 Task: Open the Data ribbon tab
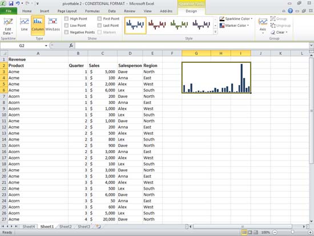[112, 11]
